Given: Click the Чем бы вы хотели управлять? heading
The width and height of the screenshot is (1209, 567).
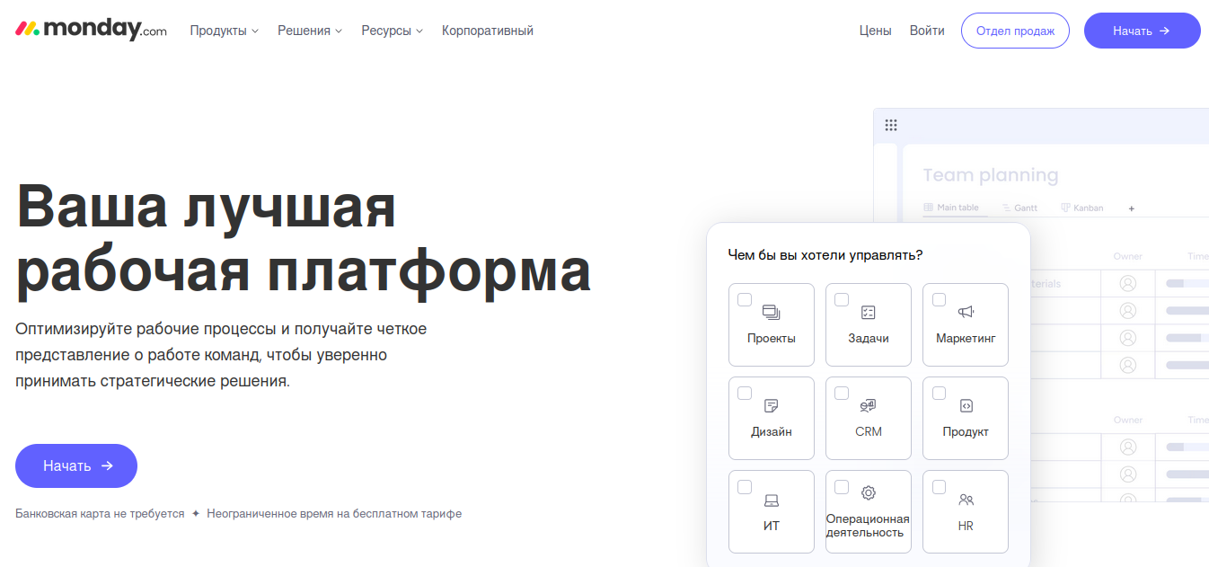Looking at the screenshot, I should (825, 255).
